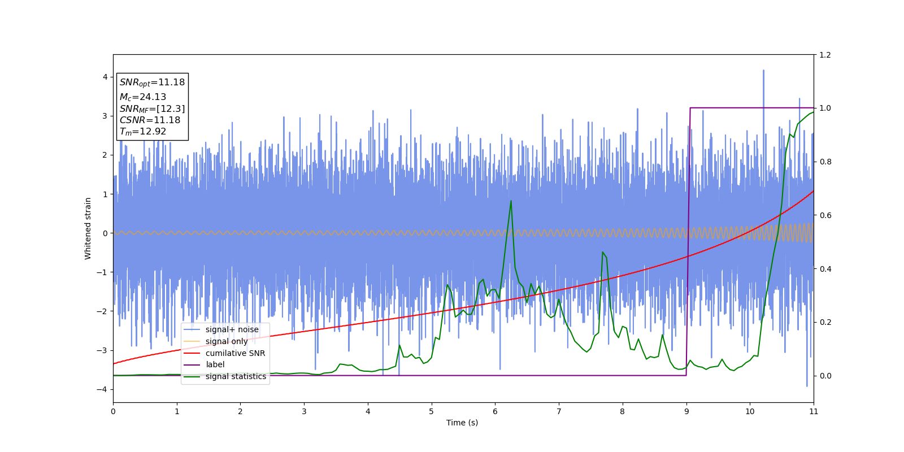Image resolution: width=904 pixels, height=452 pixels.
Task: Click the SNRMF=[12.3] annotation text
Action: point(152,108)
